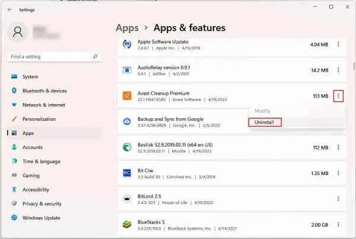Click the Apps breadcrumb link

(127, 28)
